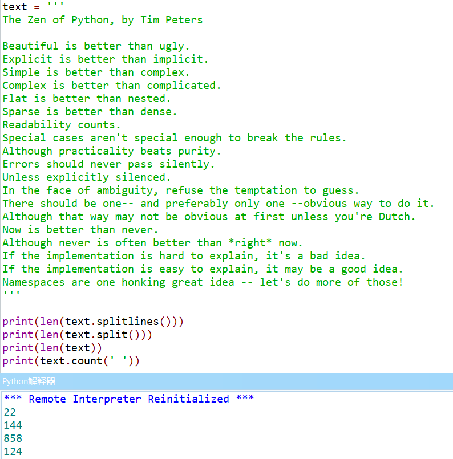Click the line 'text = '''' at top
Screen dimensions: 453x459
coord(33,6)
